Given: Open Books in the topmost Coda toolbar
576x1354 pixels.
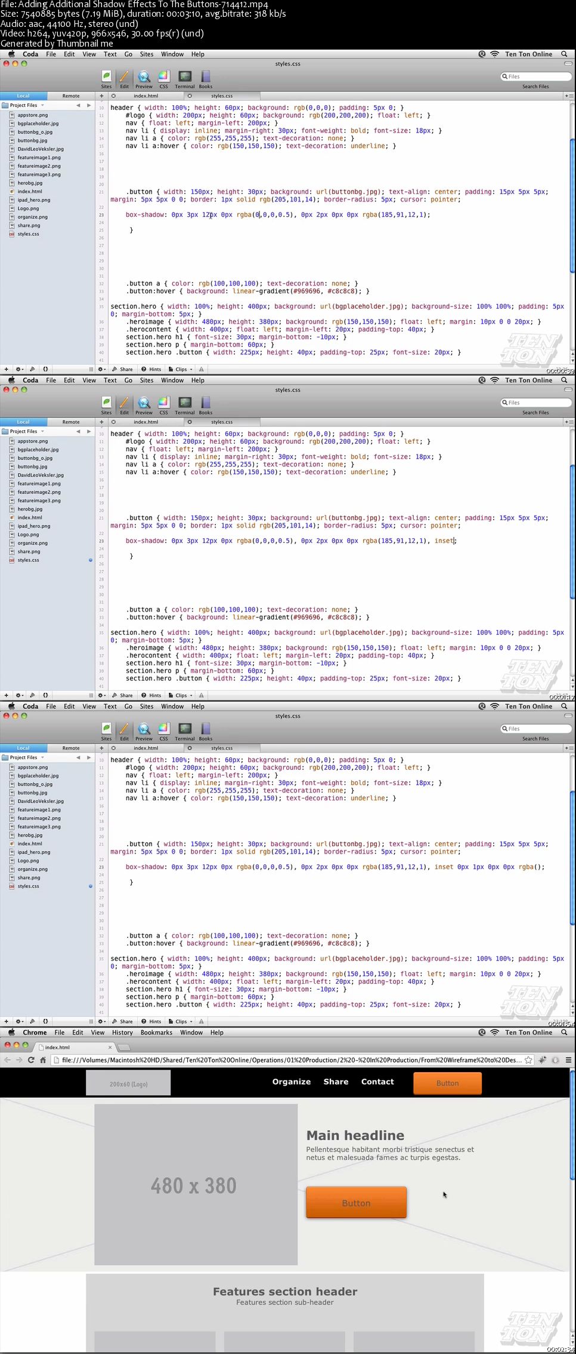Looking at the screenshot, I should click(x=206, y=79).
